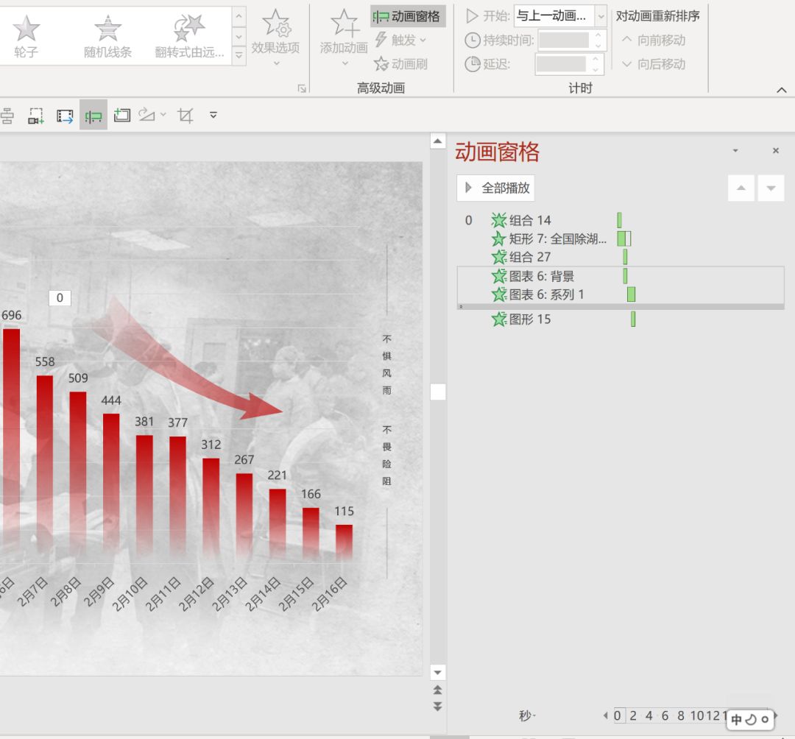
Task: Click the crop tool in quick toolbar
Action: 185,116
